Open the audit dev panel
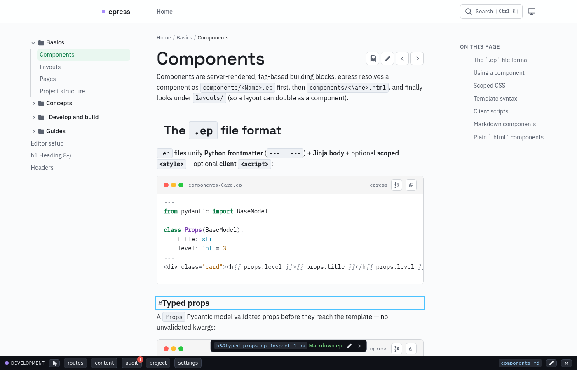Screen dimensions: 577x370 click(131, 363)
